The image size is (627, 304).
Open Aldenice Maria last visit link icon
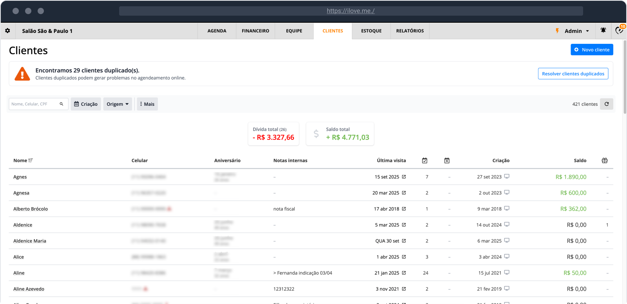[x=404, y=241]
